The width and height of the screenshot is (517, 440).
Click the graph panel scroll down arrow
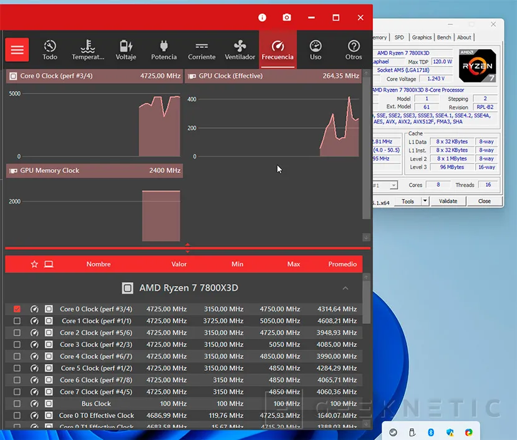(x=366, y=237)
